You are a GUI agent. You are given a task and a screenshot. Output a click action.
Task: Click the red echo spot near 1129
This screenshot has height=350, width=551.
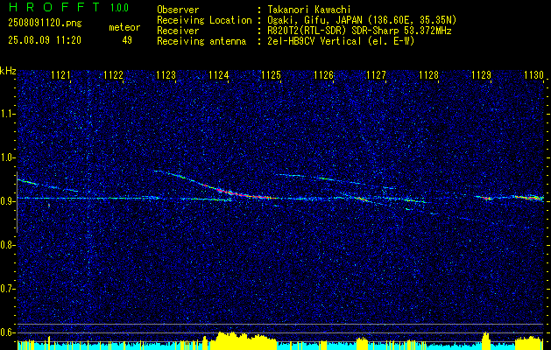coord(487,199)
